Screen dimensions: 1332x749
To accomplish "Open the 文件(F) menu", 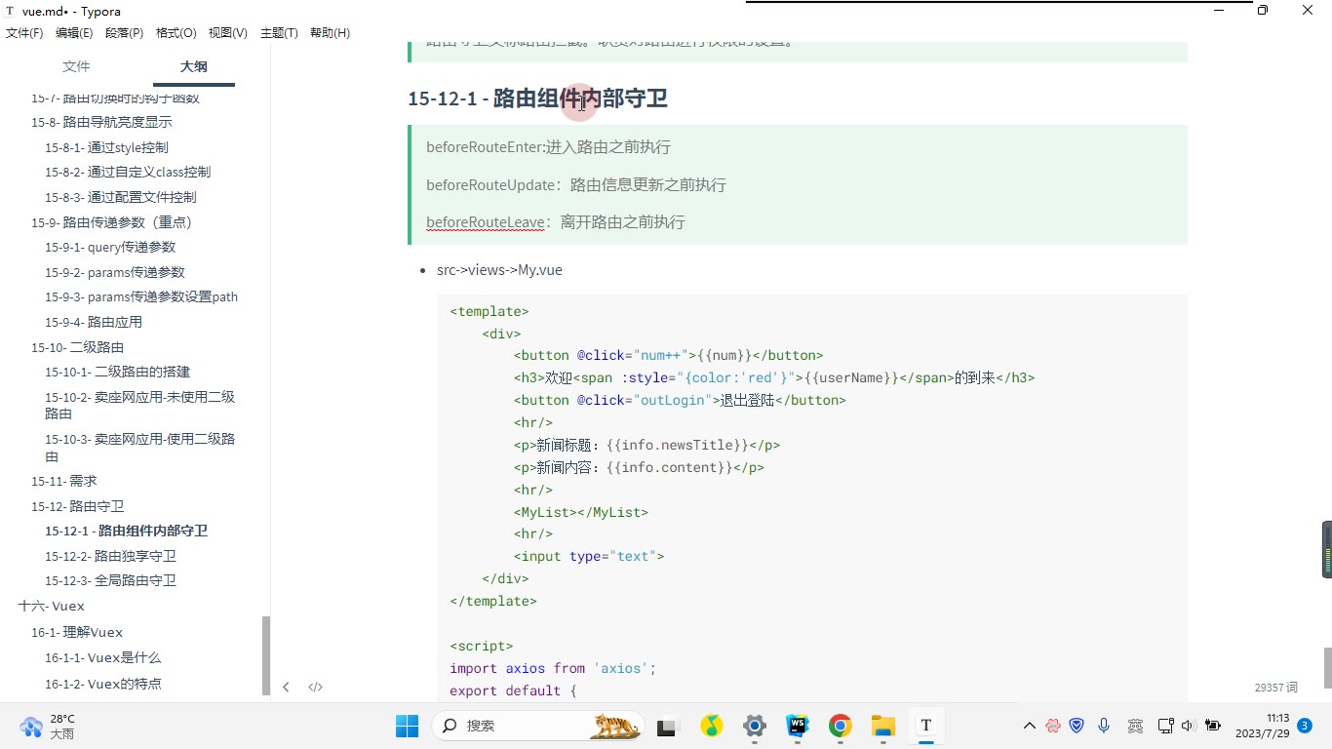I will [x=24, y=32].
